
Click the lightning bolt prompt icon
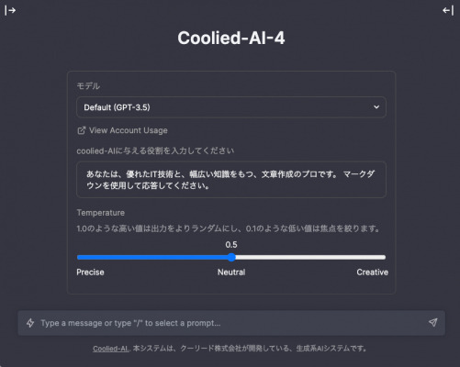click(x=30, y=323)
